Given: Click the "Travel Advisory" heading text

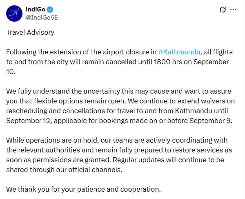Looking at the screenshot, I should tap(30, 32).
